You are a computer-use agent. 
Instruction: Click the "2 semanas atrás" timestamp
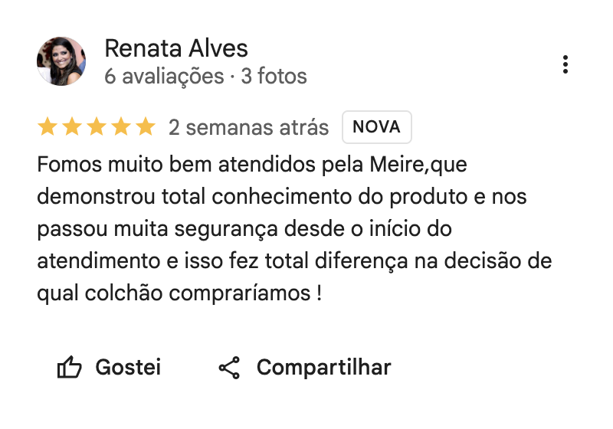point(248,127)
